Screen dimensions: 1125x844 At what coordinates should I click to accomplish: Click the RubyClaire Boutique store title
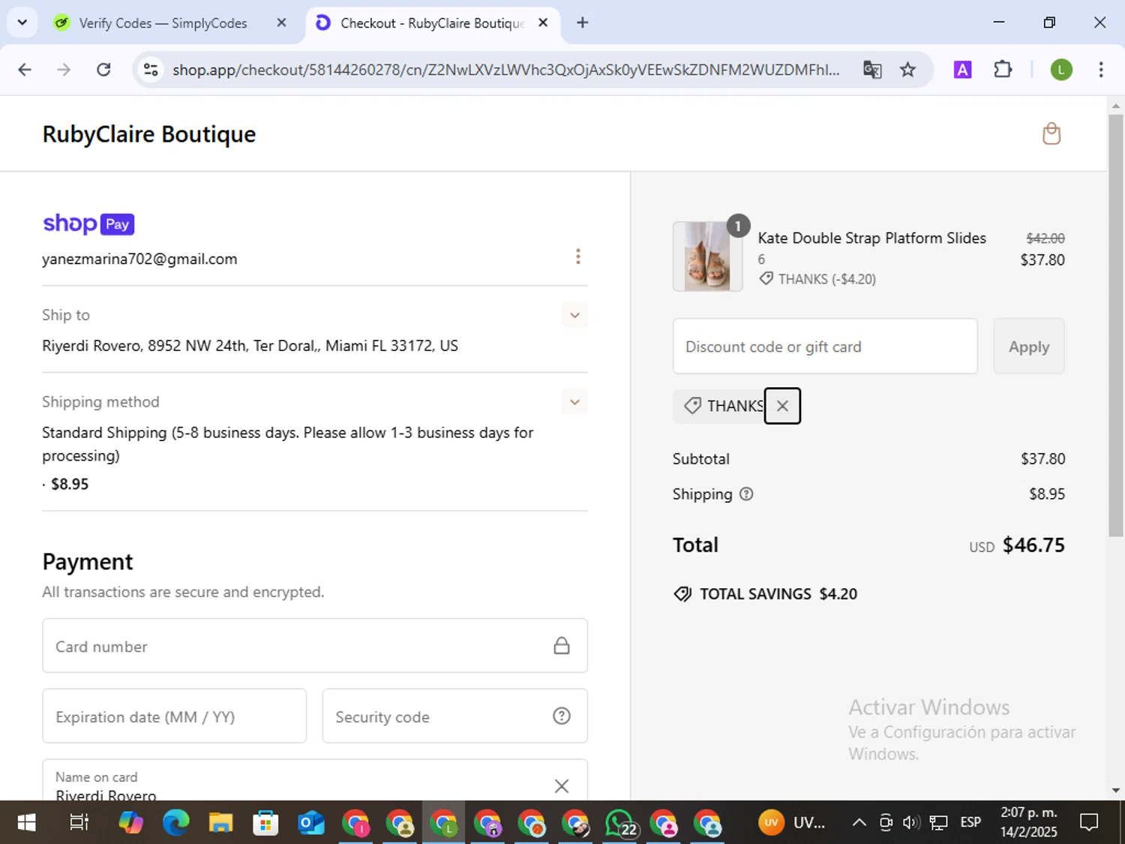click(x=149, y=134)
